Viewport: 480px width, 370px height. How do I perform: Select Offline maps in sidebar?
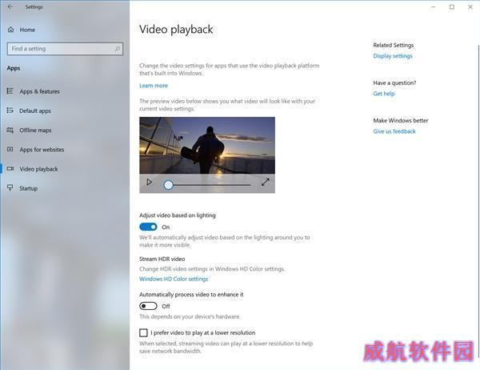coord(35,131)
